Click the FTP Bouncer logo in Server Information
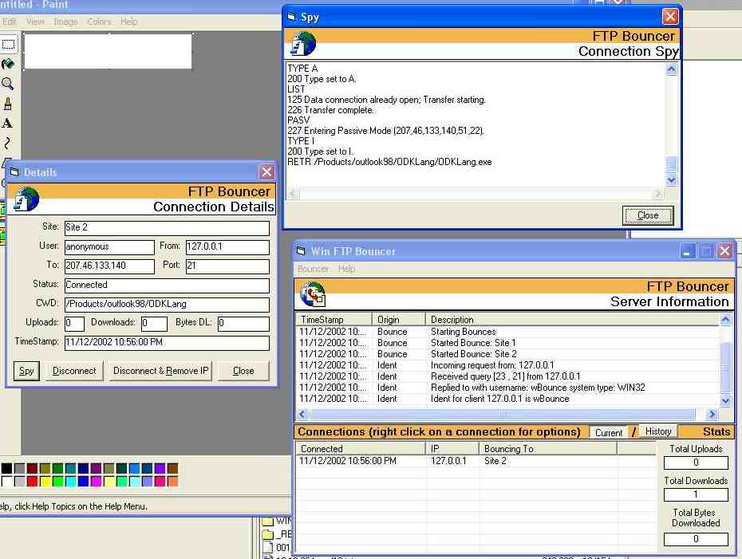Viewport: 742px width, 559px height. [312, 294]
